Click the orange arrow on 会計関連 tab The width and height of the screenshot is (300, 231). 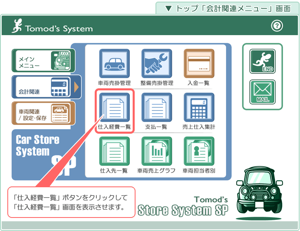pos(76,87)
